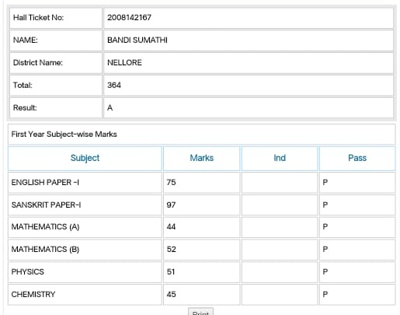Screen dimensions: 400x315
Task: Click the name BANDI SUMATHI
Action: (137, 40)
